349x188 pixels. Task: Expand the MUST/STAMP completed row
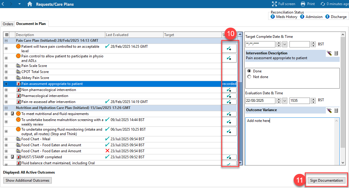tap(6, 157)
